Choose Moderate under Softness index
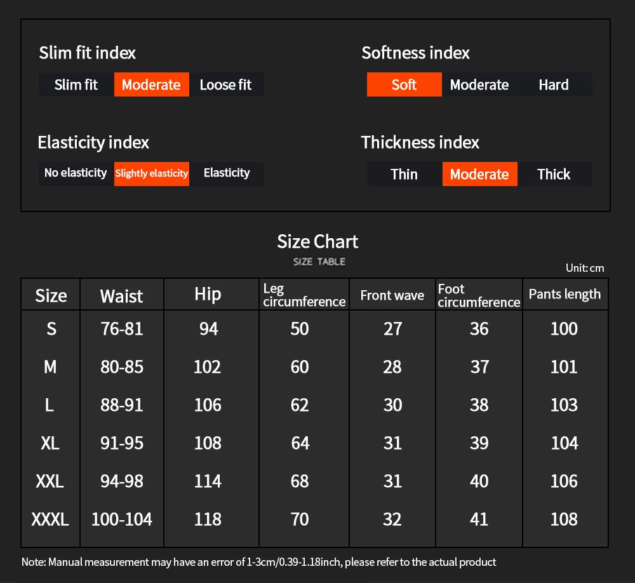The width and height of the screenshot is (635, 583). coord(479,84)
